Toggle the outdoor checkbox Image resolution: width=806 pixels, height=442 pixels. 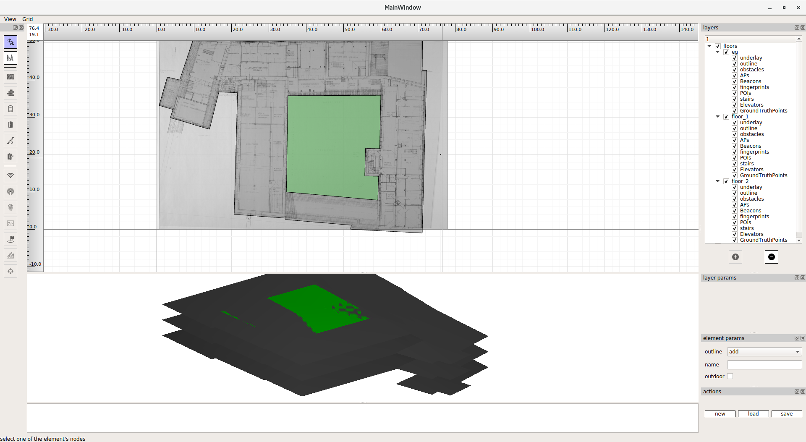[730, 376]
